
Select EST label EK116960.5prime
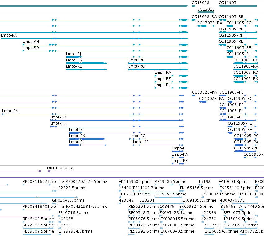tap(136, 182)
